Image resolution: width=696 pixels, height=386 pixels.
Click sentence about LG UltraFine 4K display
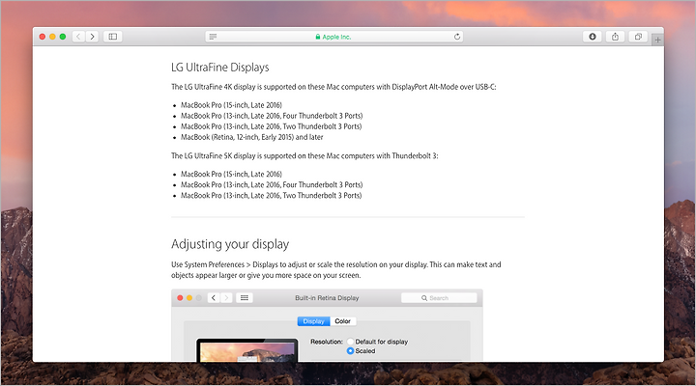333,87
